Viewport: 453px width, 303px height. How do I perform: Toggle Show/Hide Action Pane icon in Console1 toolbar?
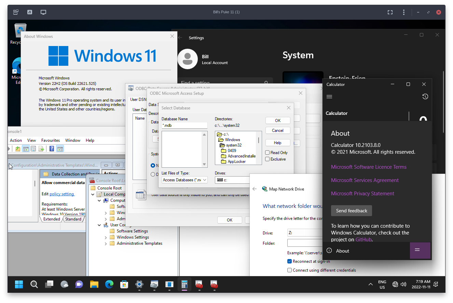pyautogui.click(x=60, y=149)
